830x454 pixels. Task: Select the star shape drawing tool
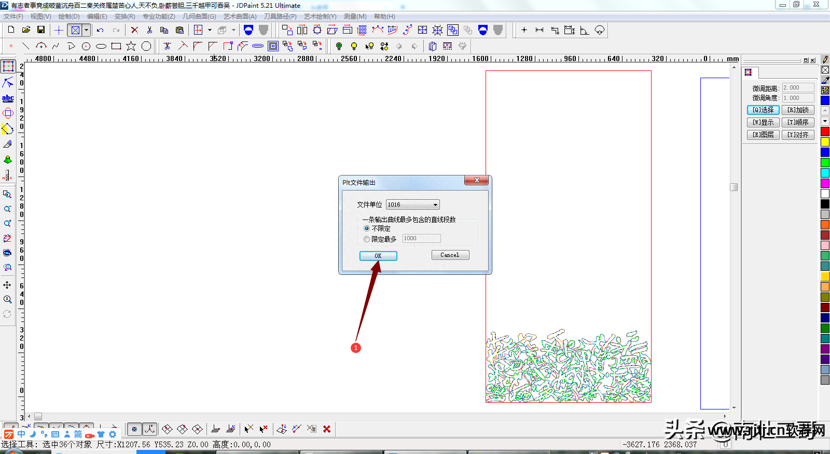(131, 46)
